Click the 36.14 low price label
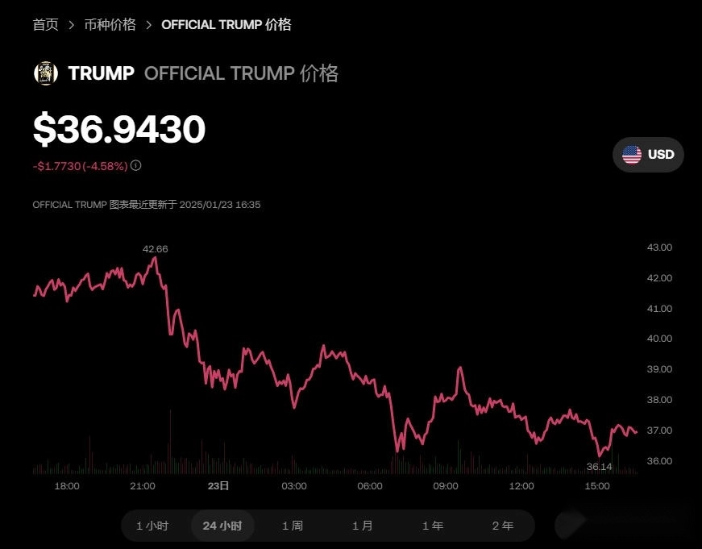This screenshot has width=702, height=549. point(599,467)
